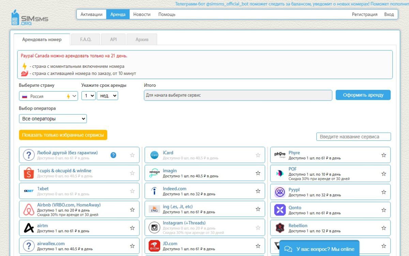The height and width of the screenshot is (256, 409).
Task: Select the Instagram (+Threads) service name
Action: point(184,223)
